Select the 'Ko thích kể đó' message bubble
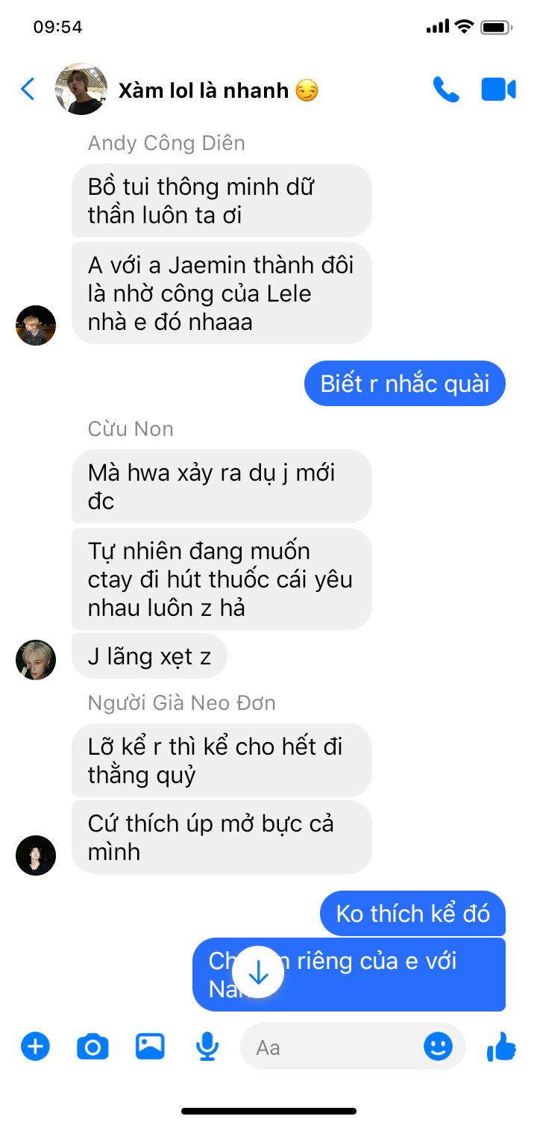This screenshot has width=537, height=1125. coord(413,913)
